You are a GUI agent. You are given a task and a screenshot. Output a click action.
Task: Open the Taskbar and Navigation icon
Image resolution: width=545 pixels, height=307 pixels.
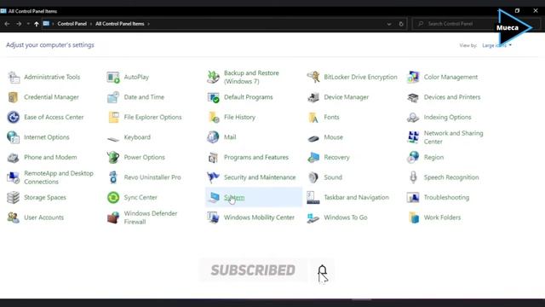(313, 197)
